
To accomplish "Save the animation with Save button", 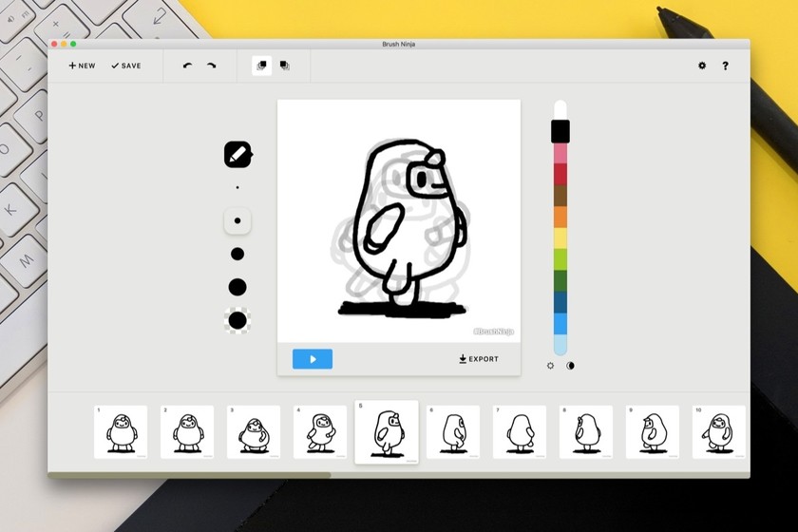I will [126, 66].
